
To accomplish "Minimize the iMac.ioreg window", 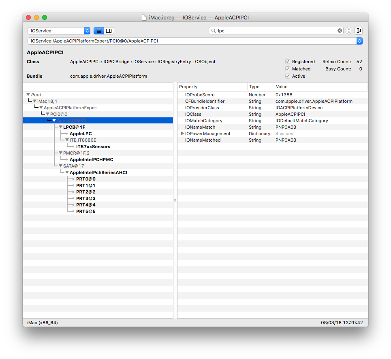I will click(x=36, y=17).
